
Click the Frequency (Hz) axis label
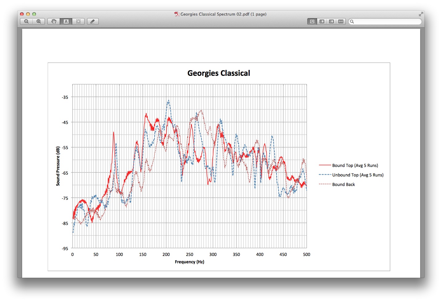(189, 262)
